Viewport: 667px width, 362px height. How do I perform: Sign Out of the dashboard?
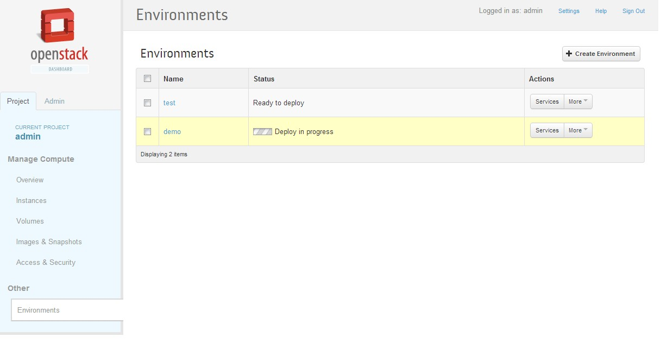[633, 11]
